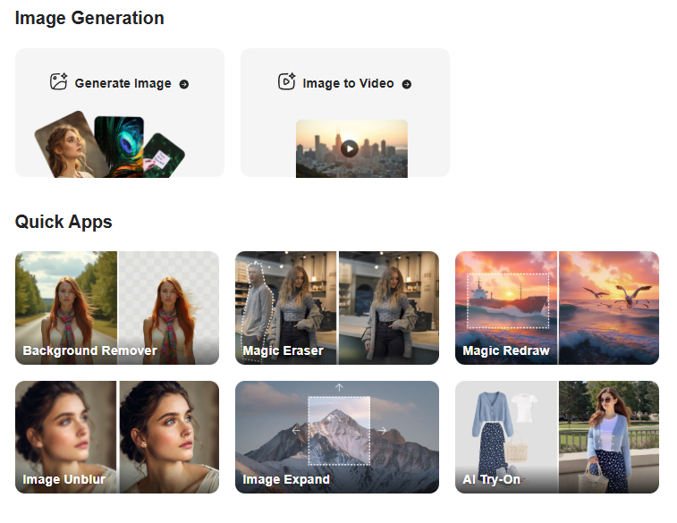This screenshot has height=523, width=677.
Task: Launch the Magic Eraser app
Action: (x=337, y=308)
